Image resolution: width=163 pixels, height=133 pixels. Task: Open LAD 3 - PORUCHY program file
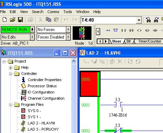[x=43, y=129]
